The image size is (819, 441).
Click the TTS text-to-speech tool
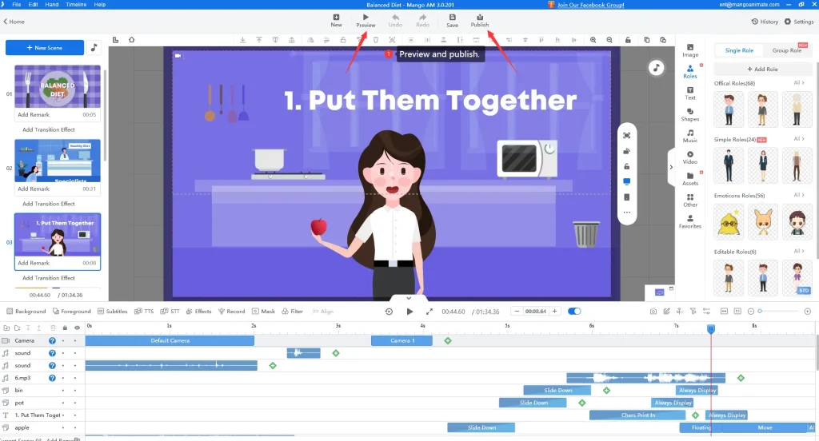coord(145,312)
